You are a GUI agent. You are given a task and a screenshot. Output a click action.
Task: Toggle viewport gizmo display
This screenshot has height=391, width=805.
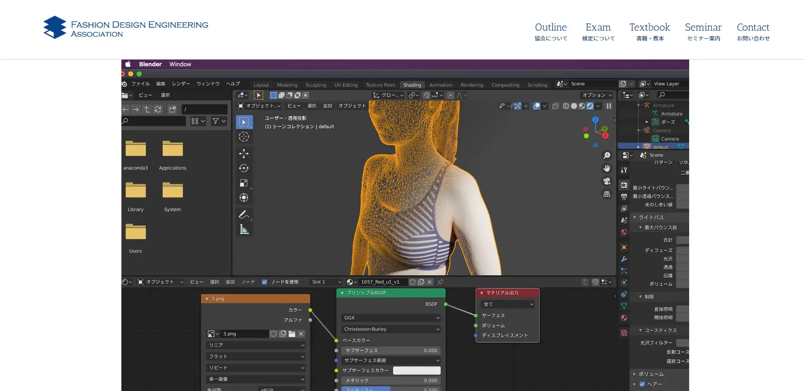[517, 106]
